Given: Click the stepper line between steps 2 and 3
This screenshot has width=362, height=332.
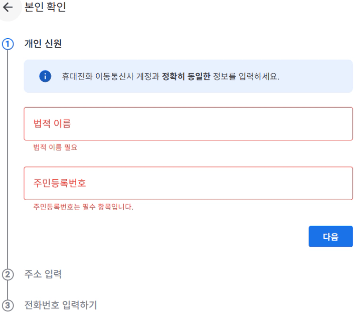Looking at the screenshot, I should tap(8, 290).
